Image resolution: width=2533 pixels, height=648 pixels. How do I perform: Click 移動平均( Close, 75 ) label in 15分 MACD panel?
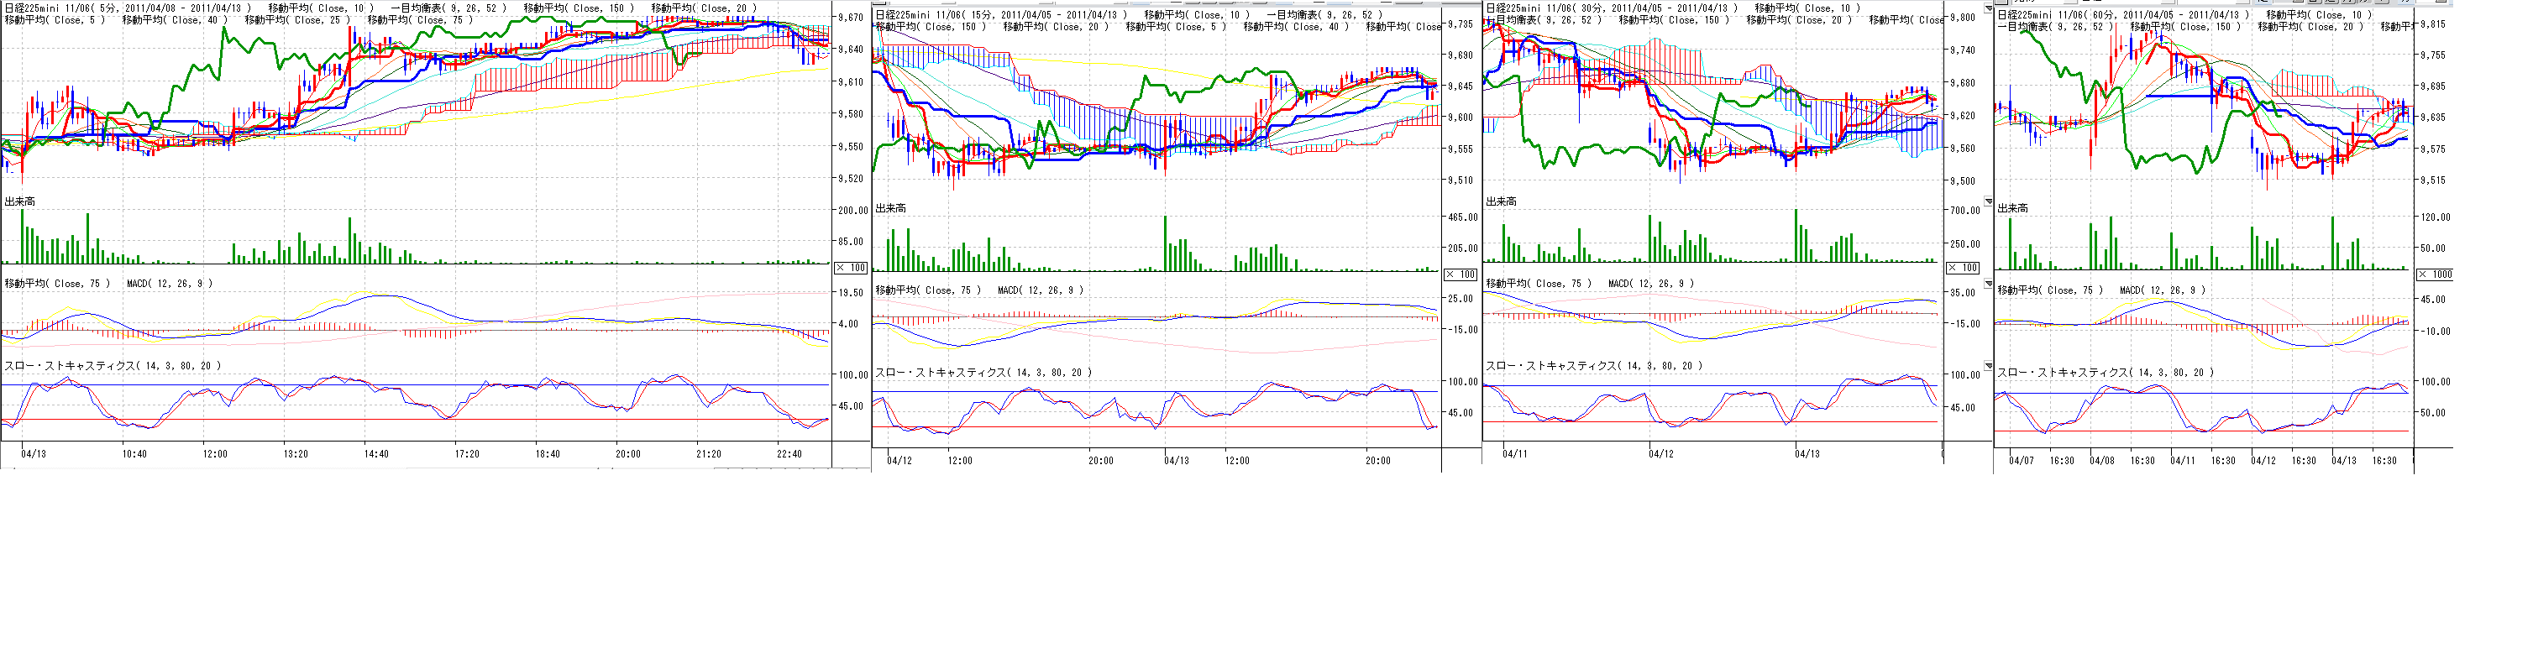click(928, 290)
